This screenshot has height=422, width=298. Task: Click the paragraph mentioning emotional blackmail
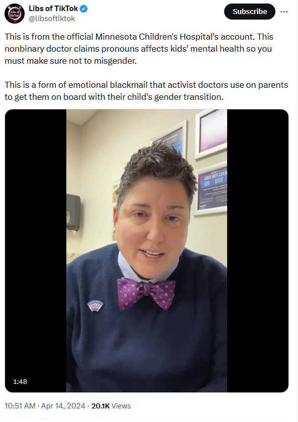(146, 91)
